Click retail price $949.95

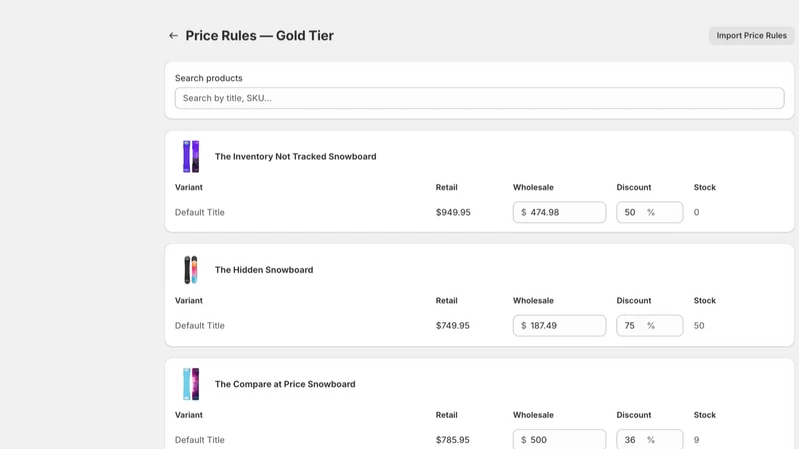point(453,212)
